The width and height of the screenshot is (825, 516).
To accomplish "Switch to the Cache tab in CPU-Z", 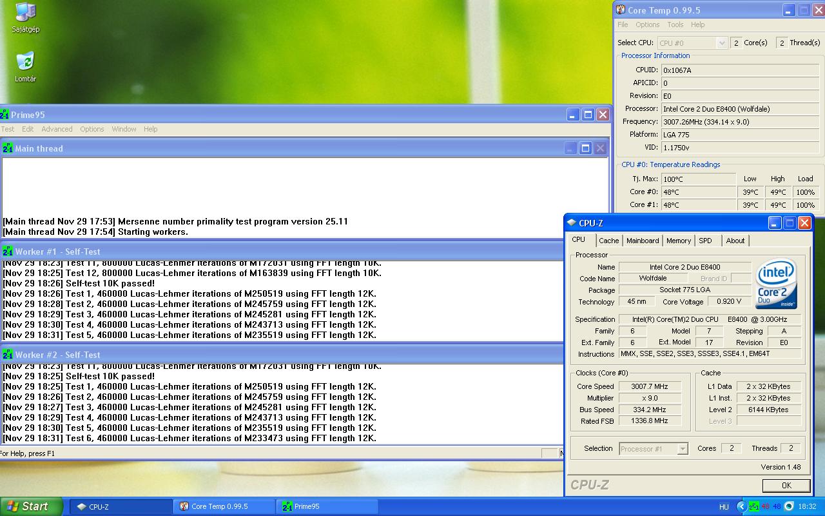I will point(608,241).
